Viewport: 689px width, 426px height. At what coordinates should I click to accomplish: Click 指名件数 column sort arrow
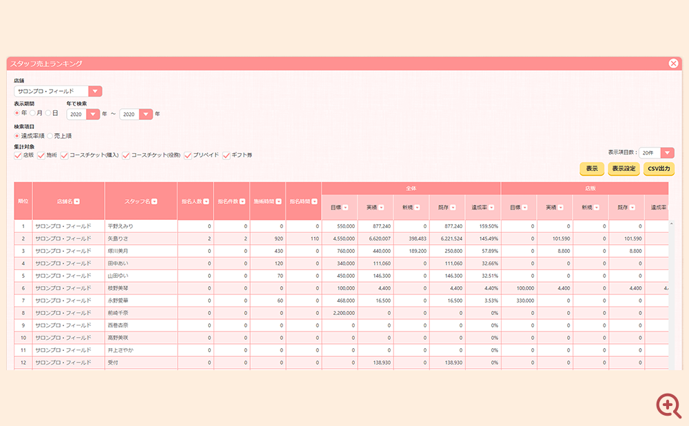(242, 201)
